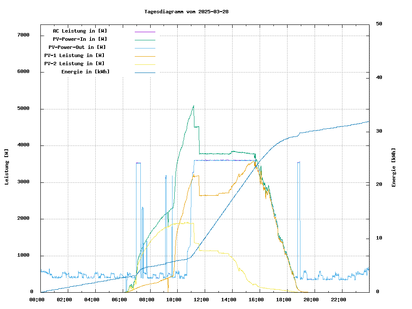Click the light blue PV-Power-Out legend line sample

coord(145,48)
